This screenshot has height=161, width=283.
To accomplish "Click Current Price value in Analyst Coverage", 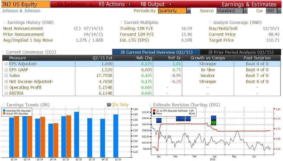I will pyautogui.click(x=274, y=35).
